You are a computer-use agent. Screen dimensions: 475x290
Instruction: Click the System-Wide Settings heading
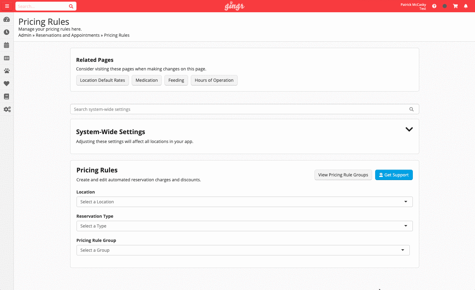point(111,132)
